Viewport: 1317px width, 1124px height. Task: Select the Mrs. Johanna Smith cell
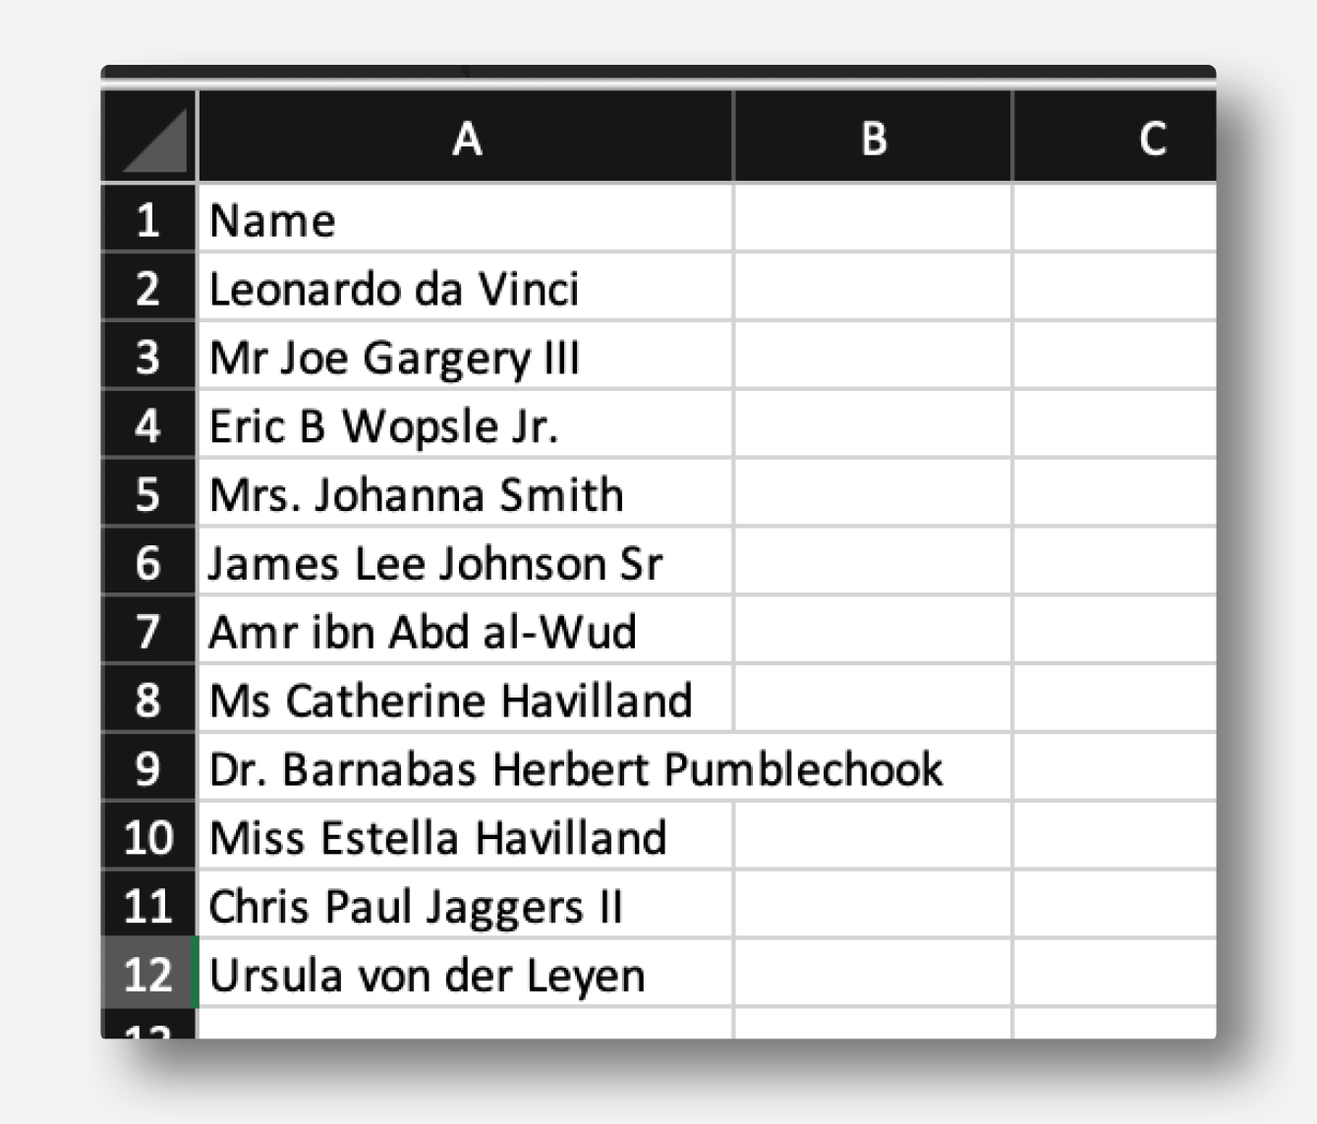pyautogui.click(x=465, y=494)
